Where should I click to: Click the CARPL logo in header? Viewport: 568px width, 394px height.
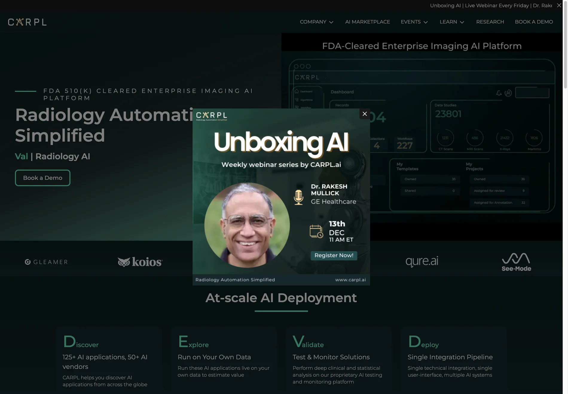[x=27, y=22]
